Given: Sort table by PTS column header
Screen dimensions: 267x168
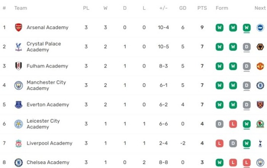Looking at the screenshot, I should click(x=202, y=8).
